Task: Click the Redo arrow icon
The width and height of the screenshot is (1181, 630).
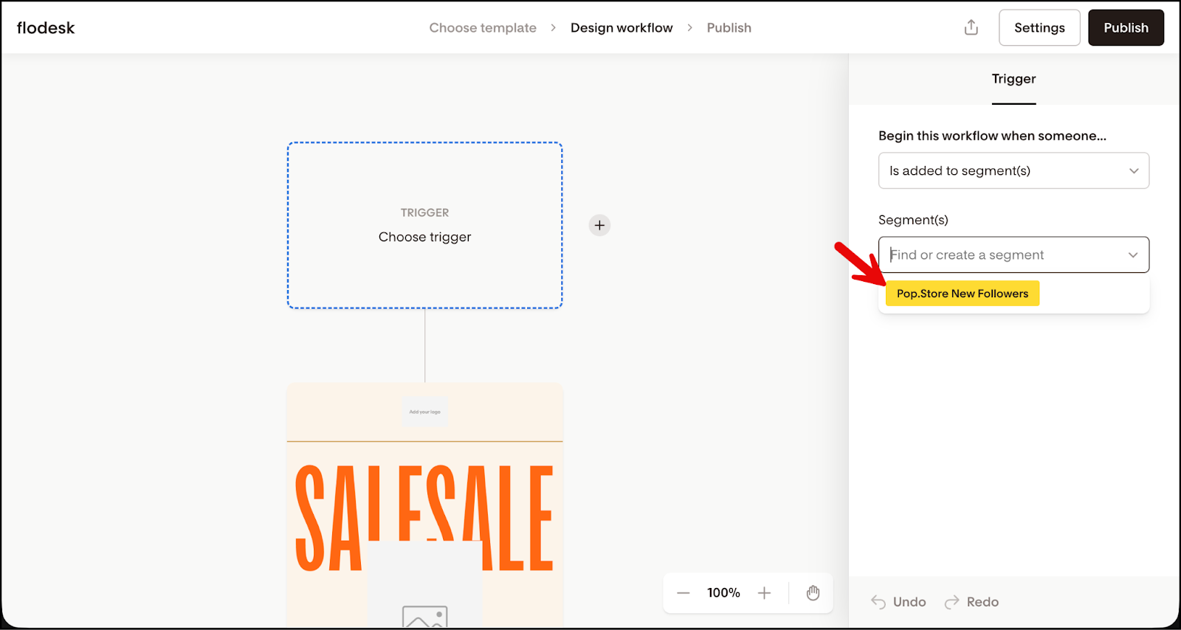Action: [952, 602]
